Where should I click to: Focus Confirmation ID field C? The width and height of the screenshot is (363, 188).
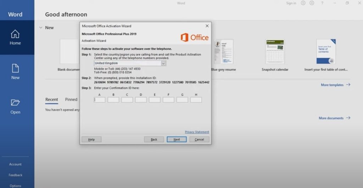coord(127,100)
